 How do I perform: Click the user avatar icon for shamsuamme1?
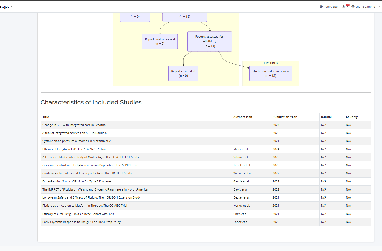pyautogui.click(x=353, y=7)
